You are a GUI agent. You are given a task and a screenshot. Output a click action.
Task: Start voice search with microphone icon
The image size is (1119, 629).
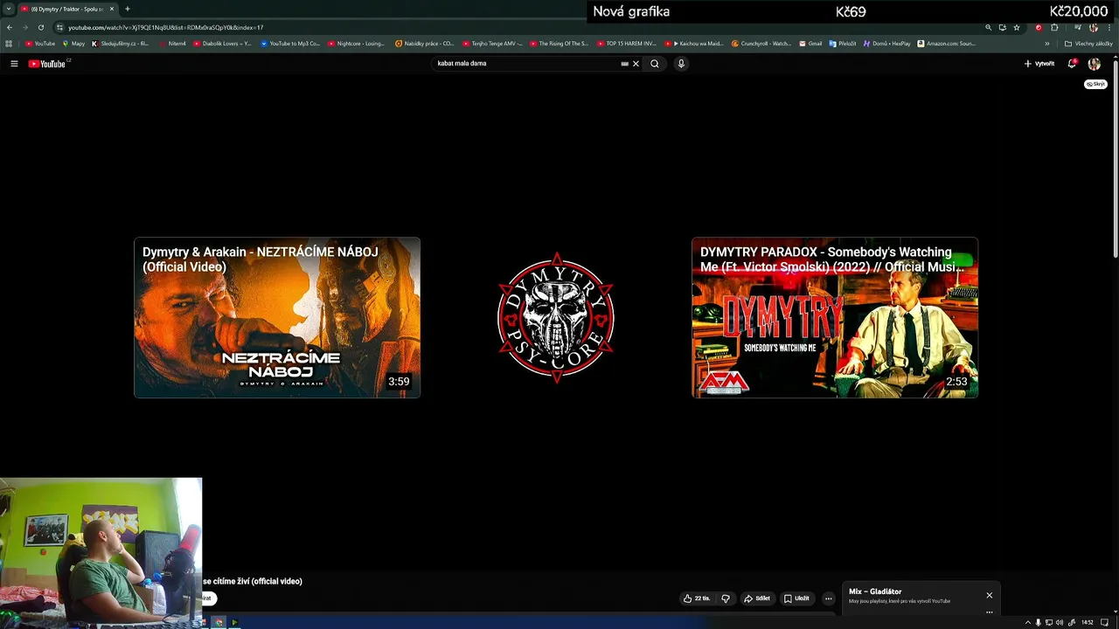pyautogui.click(x=681, y=64)
